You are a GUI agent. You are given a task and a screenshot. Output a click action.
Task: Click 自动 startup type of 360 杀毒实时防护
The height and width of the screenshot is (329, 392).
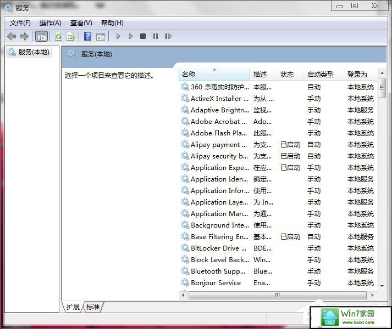pyautogui.click(x=314, y=87)
